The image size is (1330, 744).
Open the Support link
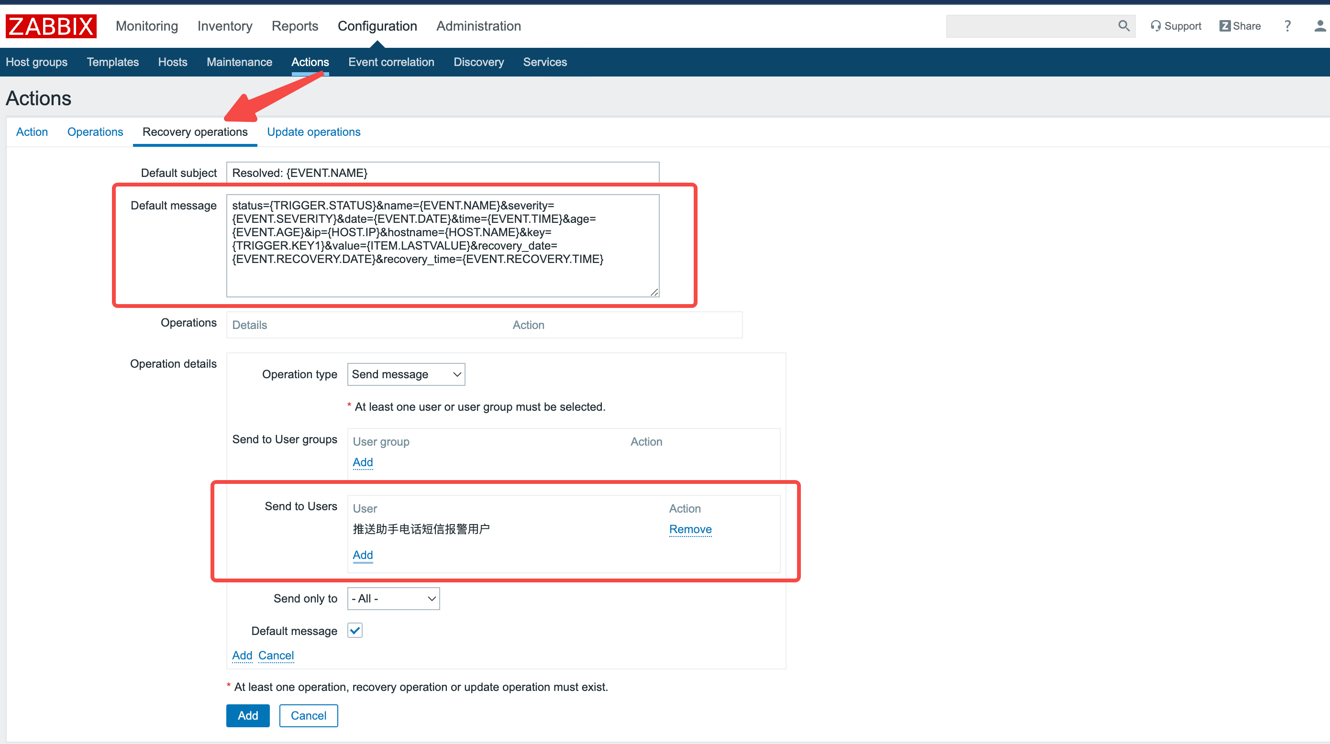point(1175,26)
